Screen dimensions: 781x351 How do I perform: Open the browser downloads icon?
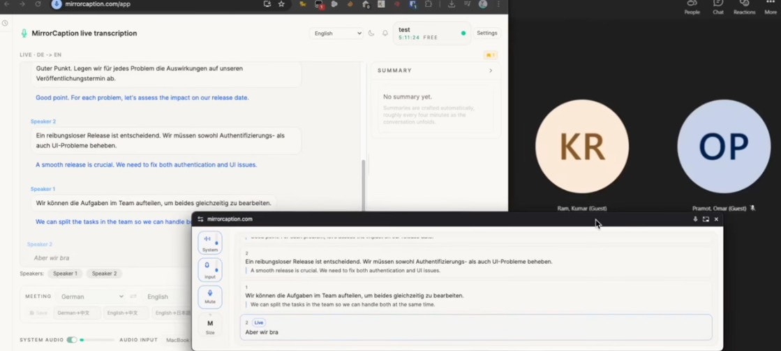coord(452,4)
